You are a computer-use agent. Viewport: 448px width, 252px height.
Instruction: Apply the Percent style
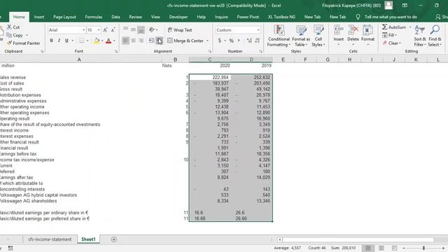click(231, 41)
